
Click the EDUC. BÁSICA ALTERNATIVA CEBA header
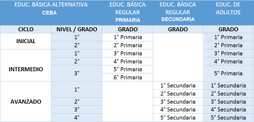(x=51, y=9)
